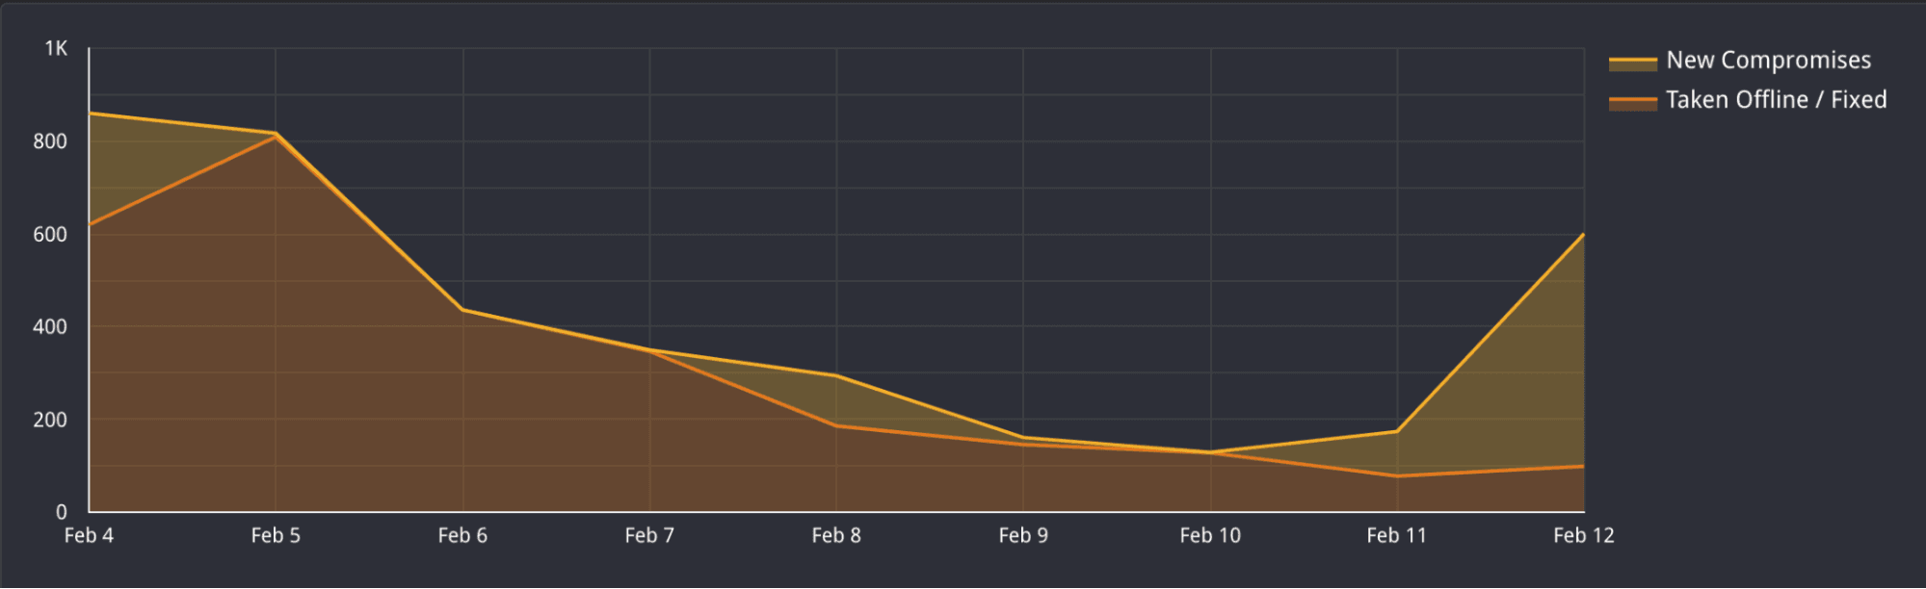Select New Compromises data point at Feb 4
1926x589 pixels.
tap(90, 114)
